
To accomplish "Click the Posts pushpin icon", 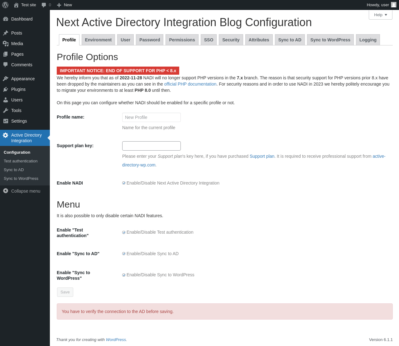I will click(6, 33).
